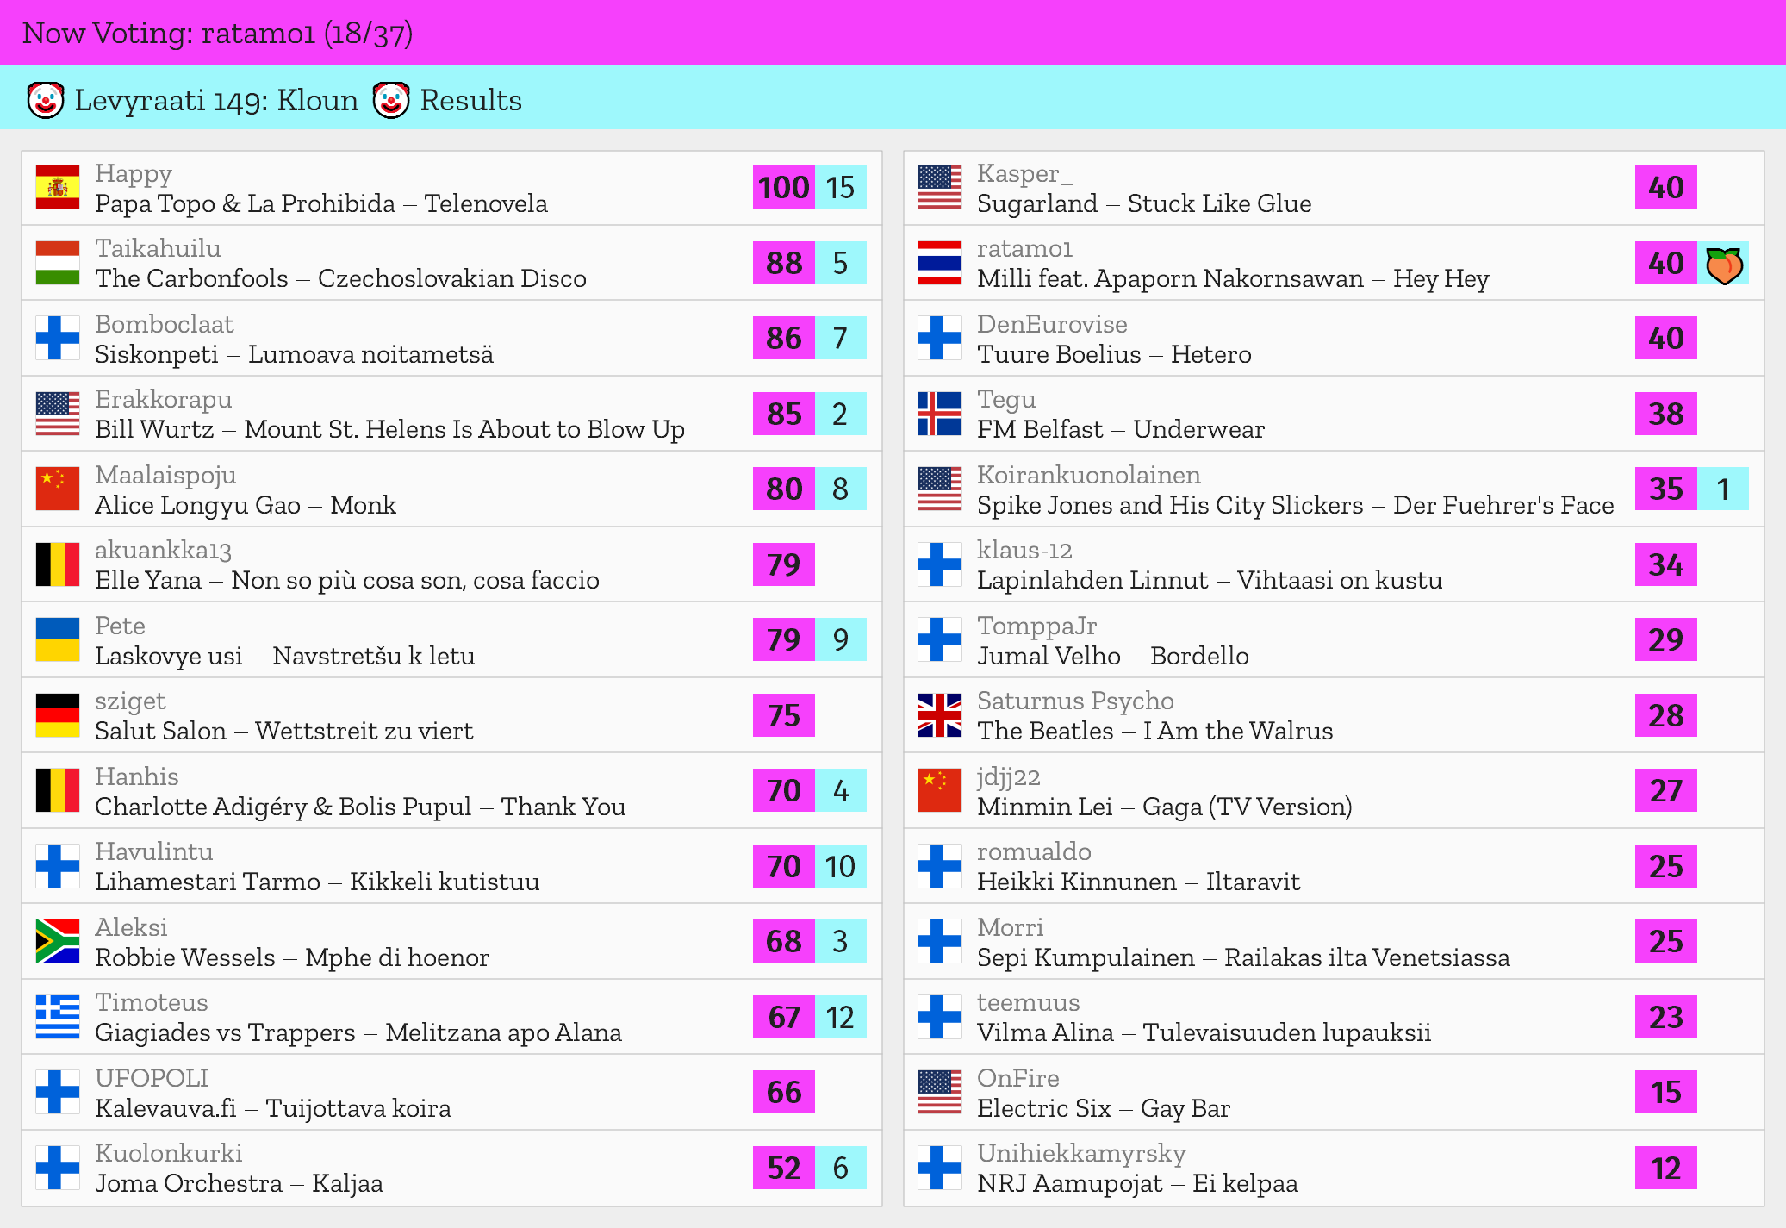Select the Telenovela score of 100
The image size is (1786, 1228).
pyautogui.click(x=783, y=188)
